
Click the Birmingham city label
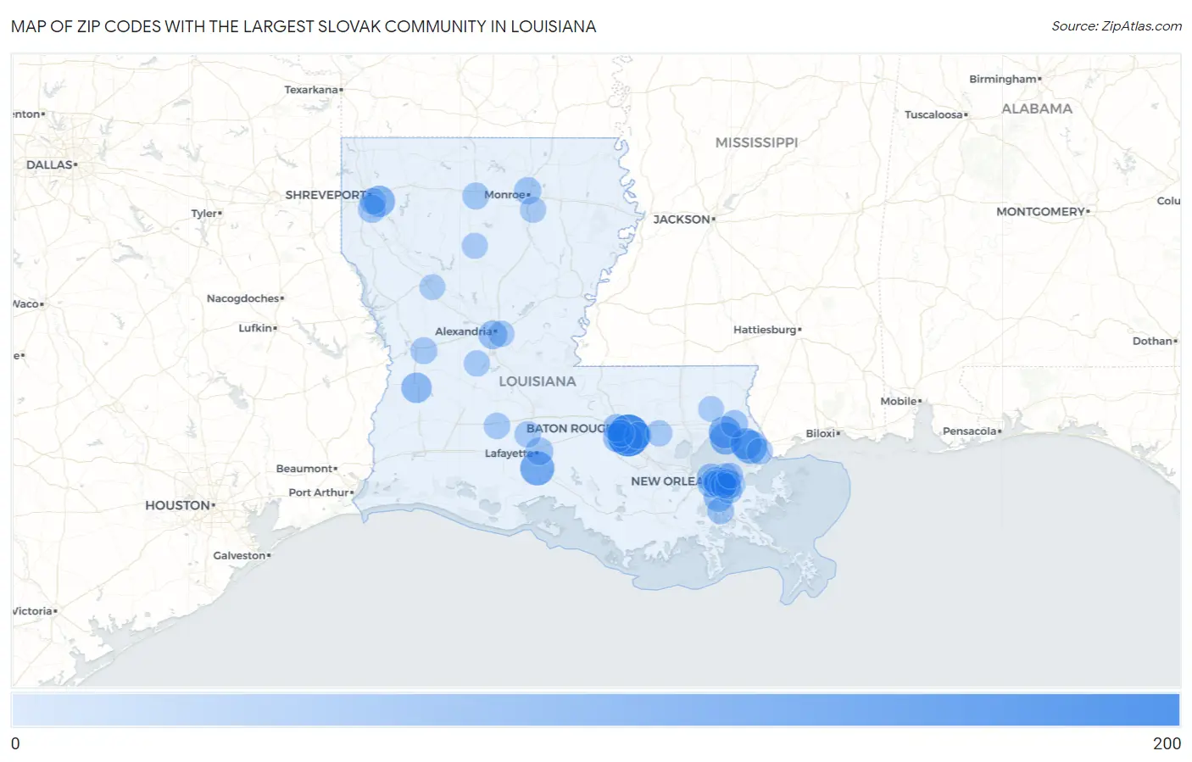[1005, 79]
